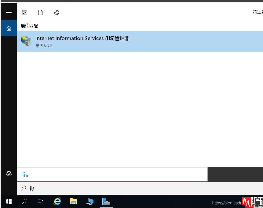Viewport: 263px width, 208px height.
Task: Click the Windows Start button
Action: pos(9,202)
